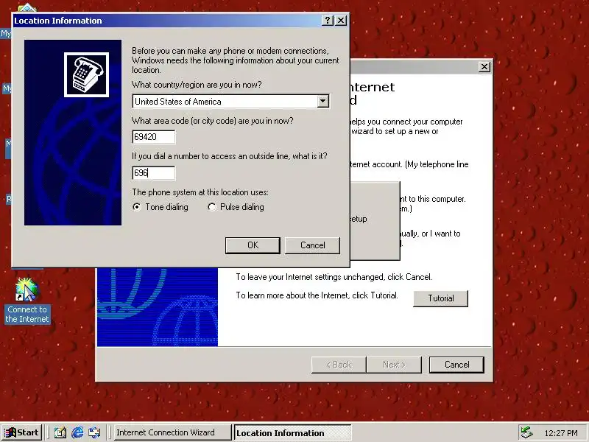Click the outside line number field
This screenshot has height=442, width=589.
tap(154, 173)
